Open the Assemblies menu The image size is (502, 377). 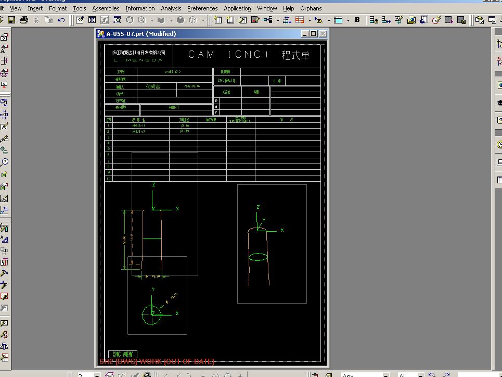click(106, 8)
